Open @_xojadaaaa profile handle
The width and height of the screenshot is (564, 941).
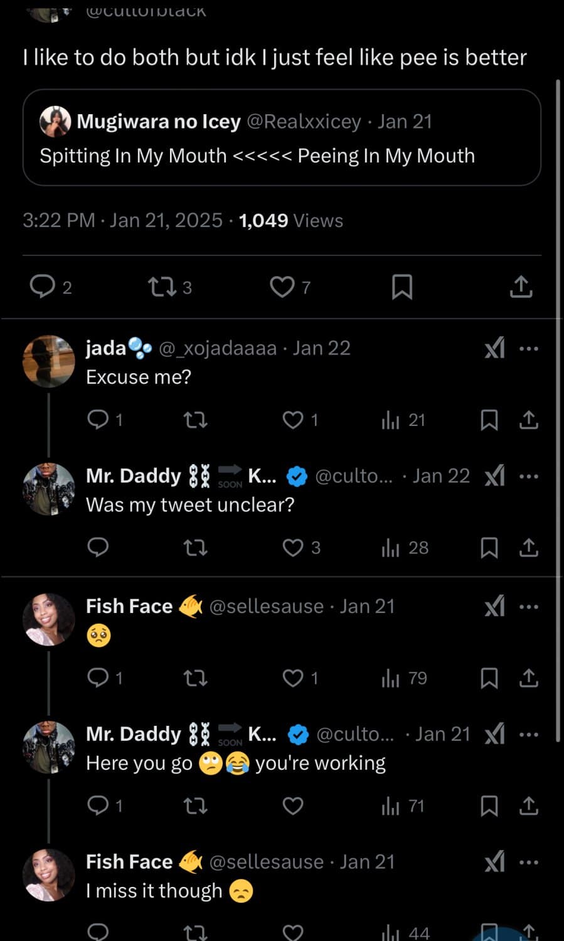(218, 348)
